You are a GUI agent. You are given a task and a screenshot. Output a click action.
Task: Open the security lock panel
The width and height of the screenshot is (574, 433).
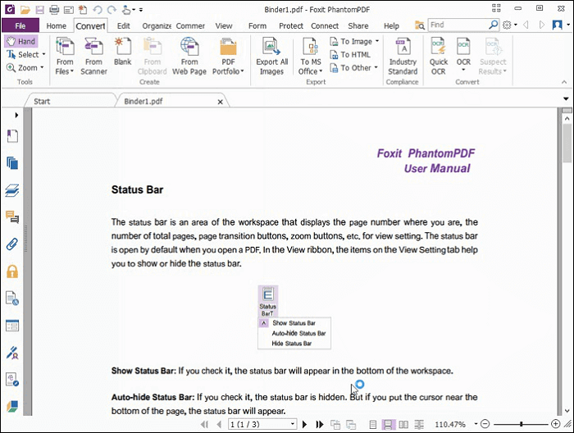pyautogui.click(x=12, y=271)
